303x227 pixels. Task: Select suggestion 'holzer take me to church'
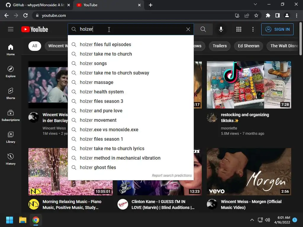tap(130, 54)
